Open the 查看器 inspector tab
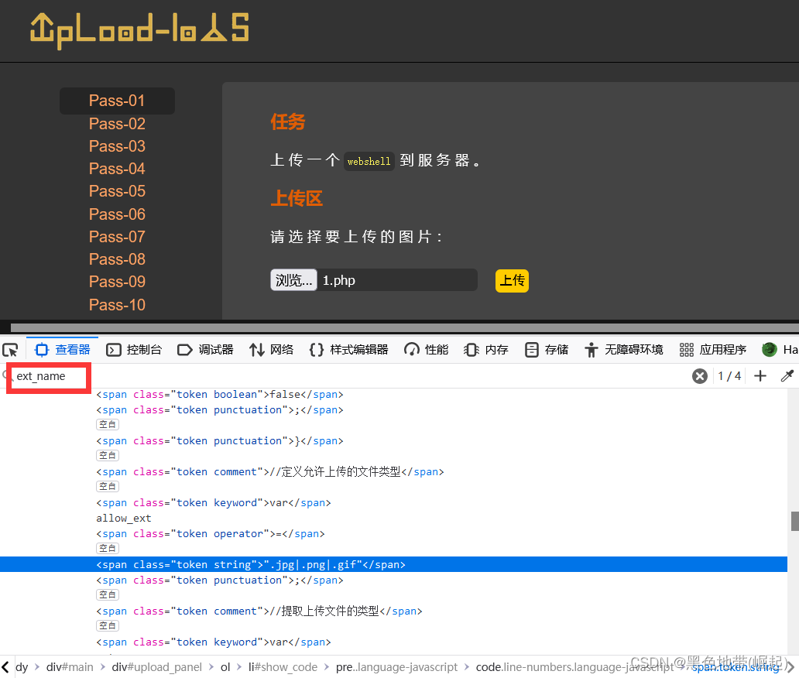 click(x=63, y=350)
